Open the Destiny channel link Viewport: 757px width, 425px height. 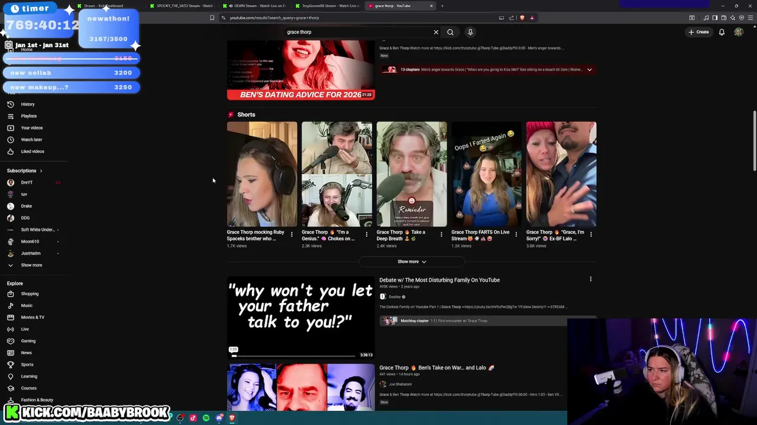394,297
